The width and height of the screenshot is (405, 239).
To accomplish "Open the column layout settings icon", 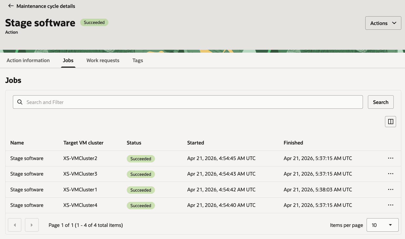I will click(x=391, y=122).
